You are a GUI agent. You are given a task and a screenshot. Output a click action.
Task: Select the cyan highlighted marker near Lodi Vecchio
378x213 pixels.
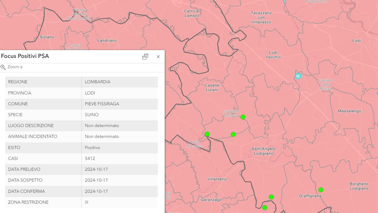point(298,76)
